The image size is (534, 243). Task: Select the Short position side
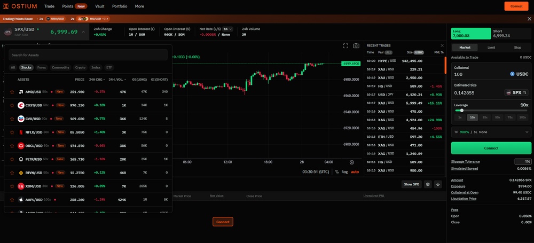click(512, 34)
